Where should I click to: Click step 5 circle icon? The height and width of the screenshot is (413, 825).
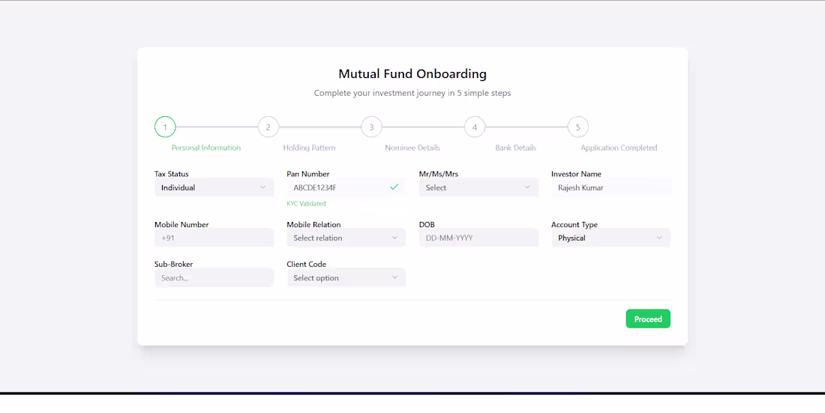coord(577,127)
